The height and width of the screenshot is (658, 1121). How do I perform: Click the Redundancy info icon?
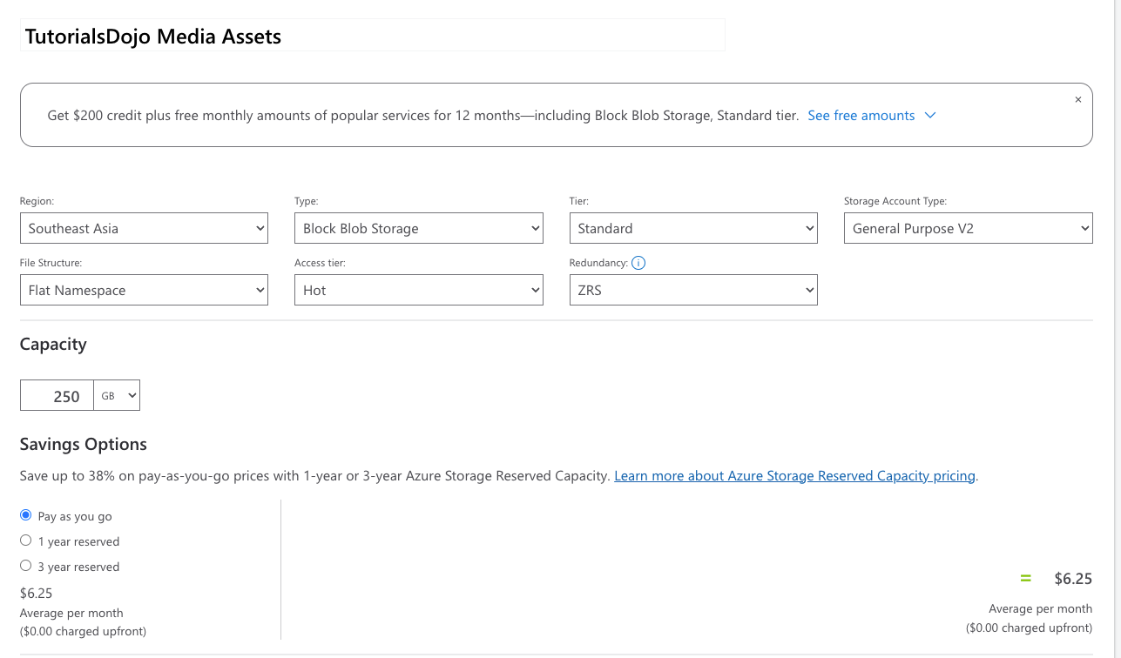pyautogui.click(x=638, y=263)
